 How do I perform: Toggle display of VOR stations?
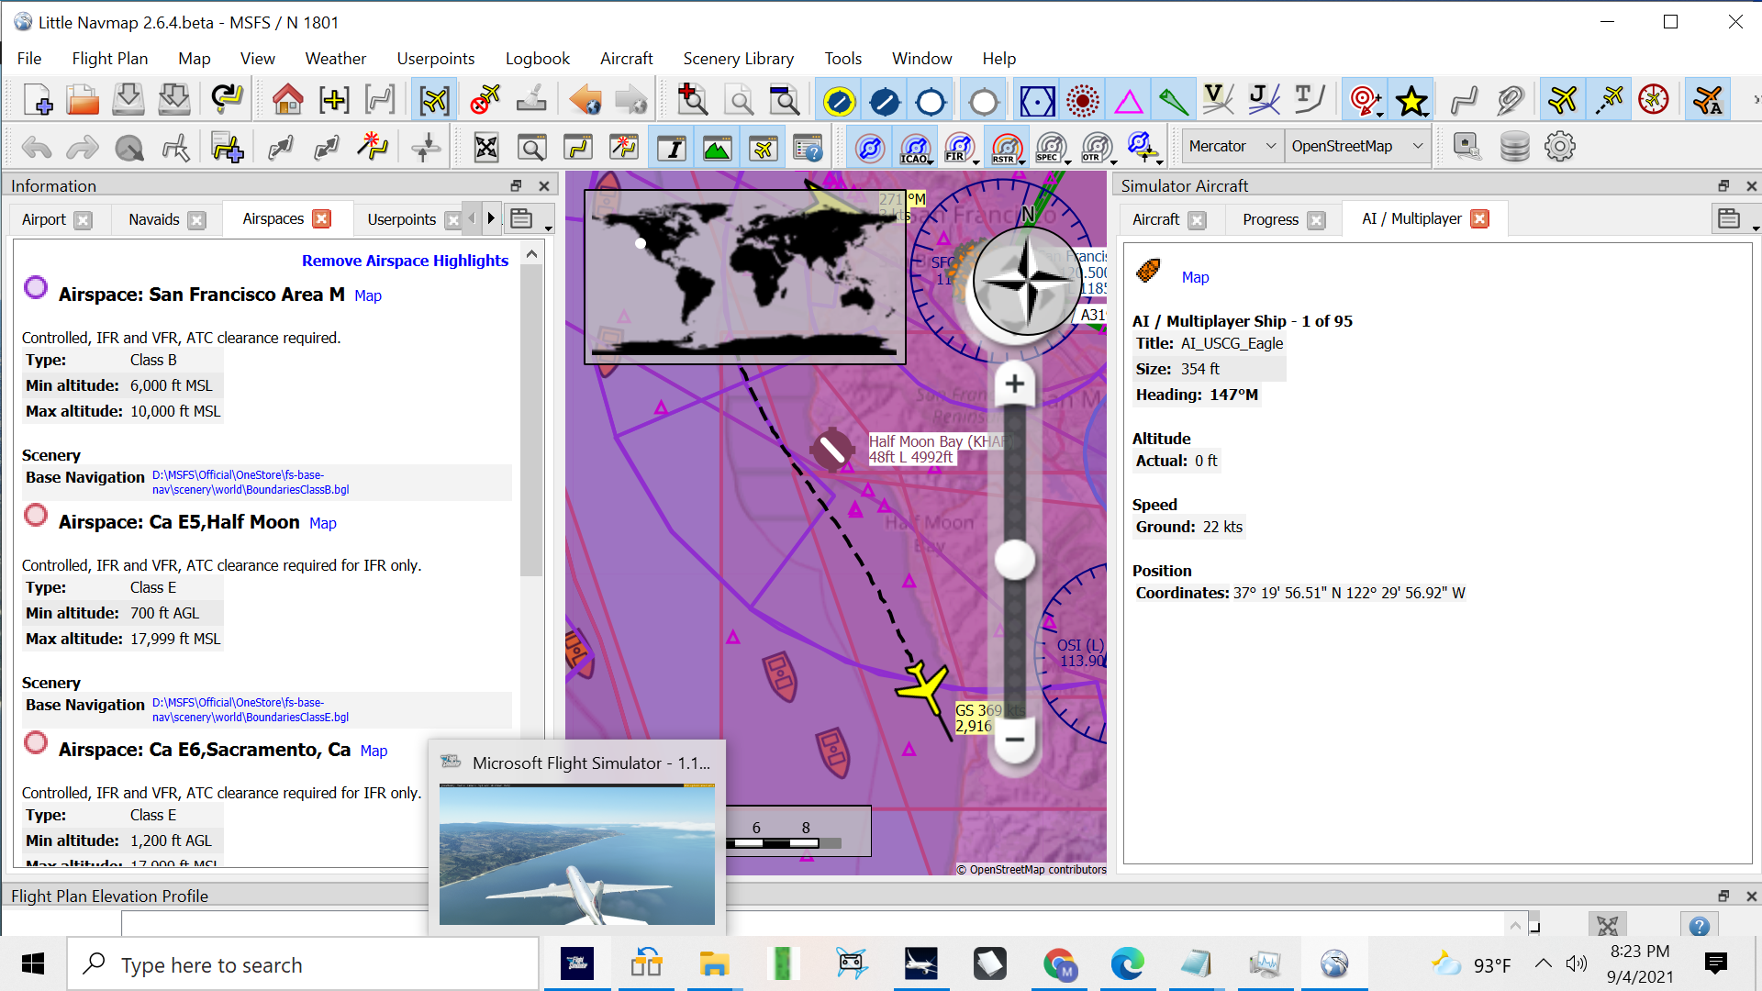[x=1037, y=100]
